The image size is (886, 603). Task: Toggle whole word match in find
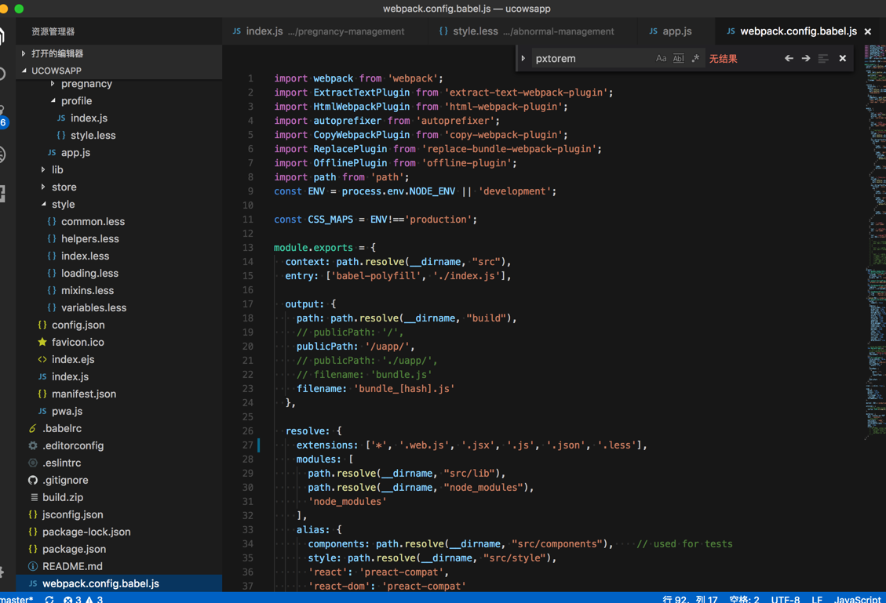678,59
